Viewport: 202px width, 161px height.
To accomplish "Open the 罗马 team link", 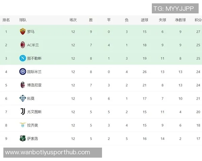I will click(x=31, y=32).
